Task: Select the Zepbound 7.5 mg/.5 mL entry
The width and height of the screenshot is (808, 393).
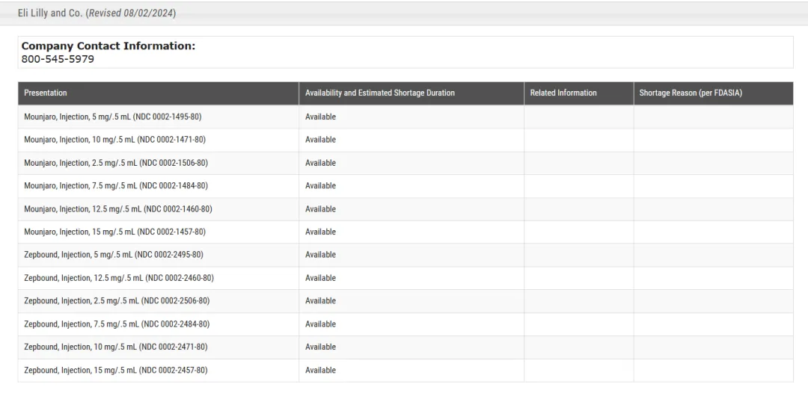Action: pyautogui.click(x=117, y=324)
